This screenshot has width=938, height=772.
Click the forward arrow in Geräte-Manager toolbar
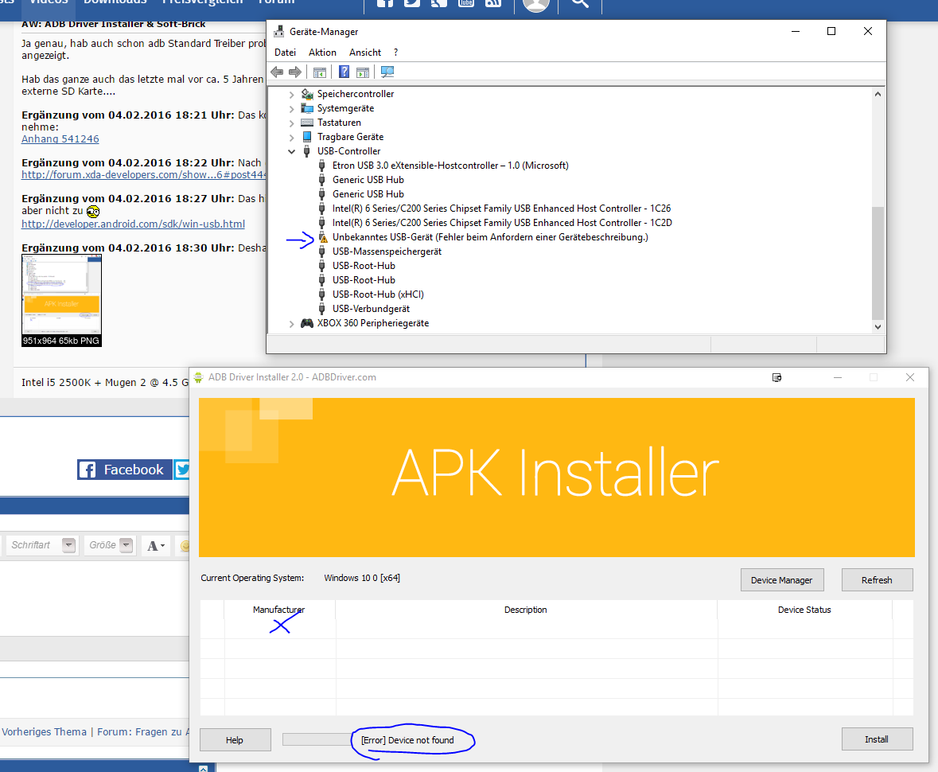[x=295, y=72]
